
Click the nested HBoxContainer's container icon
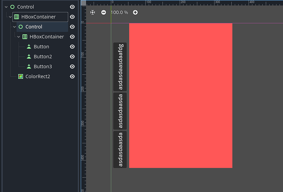25,37
